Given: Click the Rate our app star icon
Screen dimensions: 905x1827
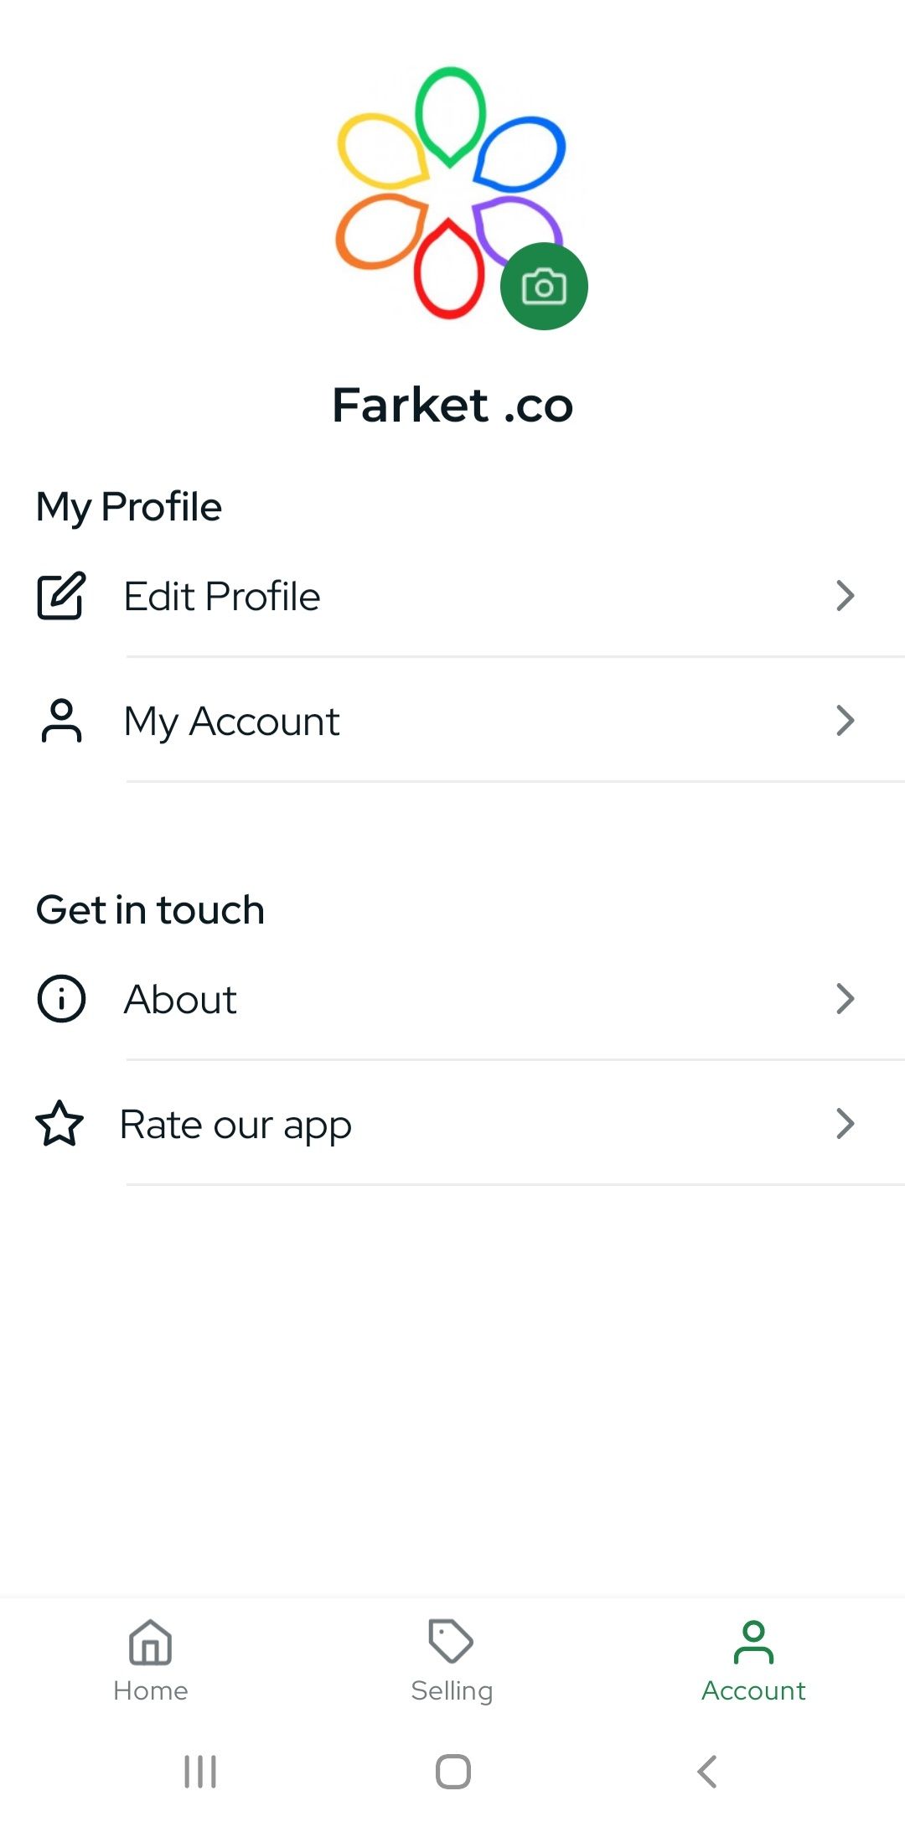Looking at the screenshot, I should (59, 1124).
